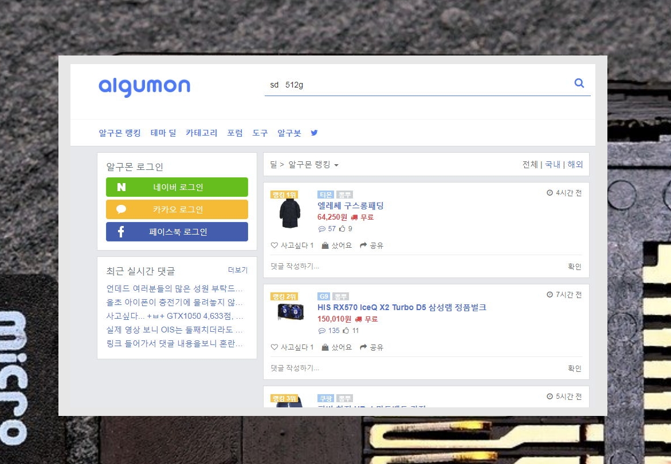Image resolution: width=671 pixels, height=464 pixels.
Task: Open comment mentioning GTX1050 4,633점
Action: click(x=175, y=316)
